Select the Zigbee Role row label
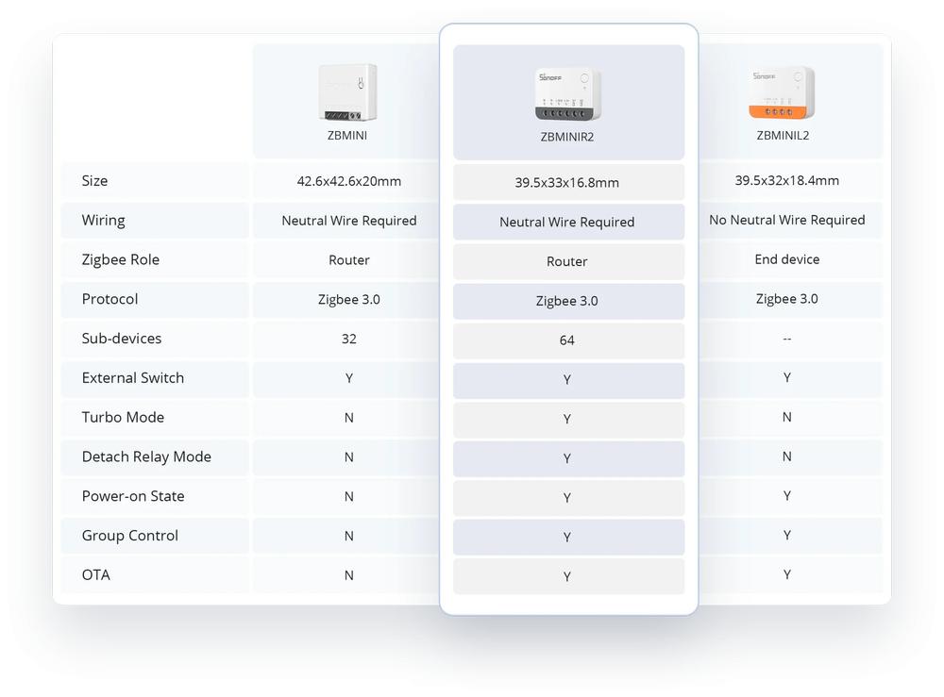Screen dimensions: 944x697 pos(120,260)
